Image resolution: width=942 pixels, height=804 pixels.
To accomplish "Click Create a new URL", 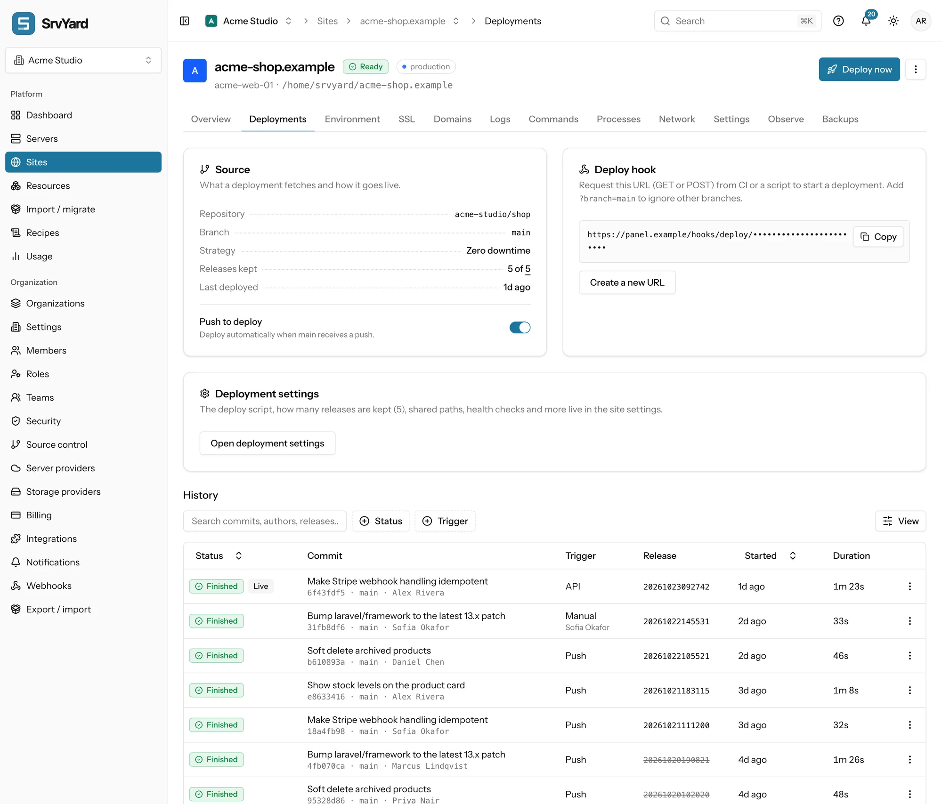I will pos(627,282).
